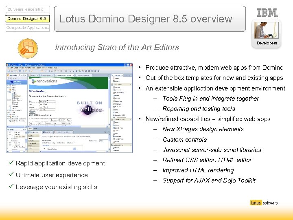This screenshot has height=220, width=293.
Task: Click bullet 'New/refined capabilities = simplified web apps'
Action: pos(208,119)
